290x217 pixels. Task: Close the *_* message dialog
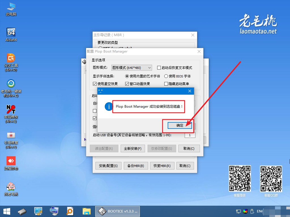coord(189,91)
